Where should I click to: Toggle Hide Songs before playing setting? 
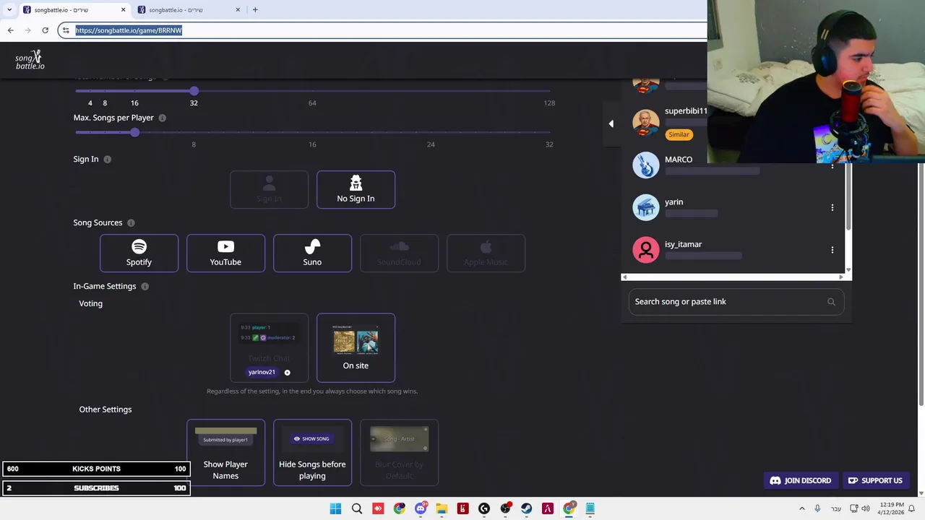(312, 453)
